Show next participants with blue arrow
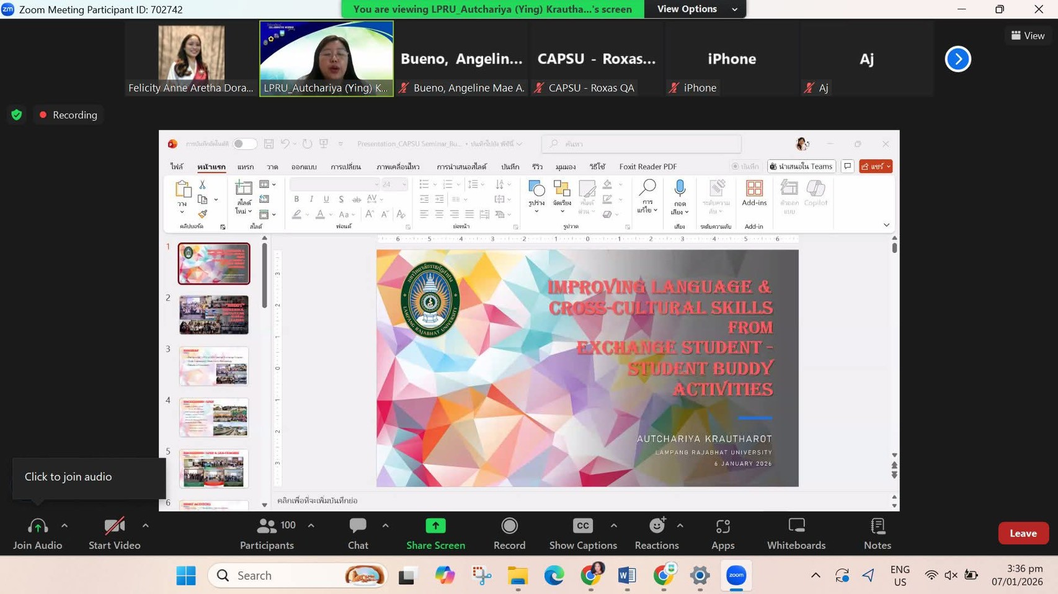Image resolution: width=1058 pixels, height=594 pixels. 958,59
